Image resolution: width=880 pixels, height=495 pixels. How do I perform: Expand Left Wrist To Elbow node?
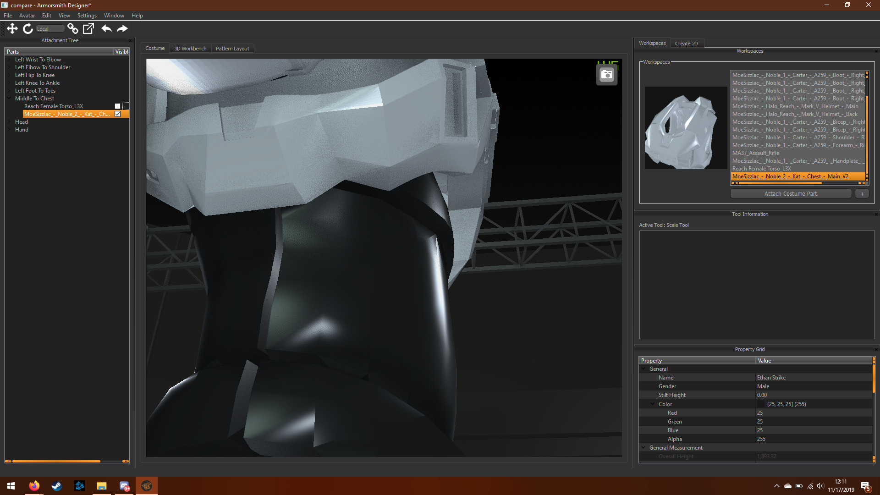(9, 60)
